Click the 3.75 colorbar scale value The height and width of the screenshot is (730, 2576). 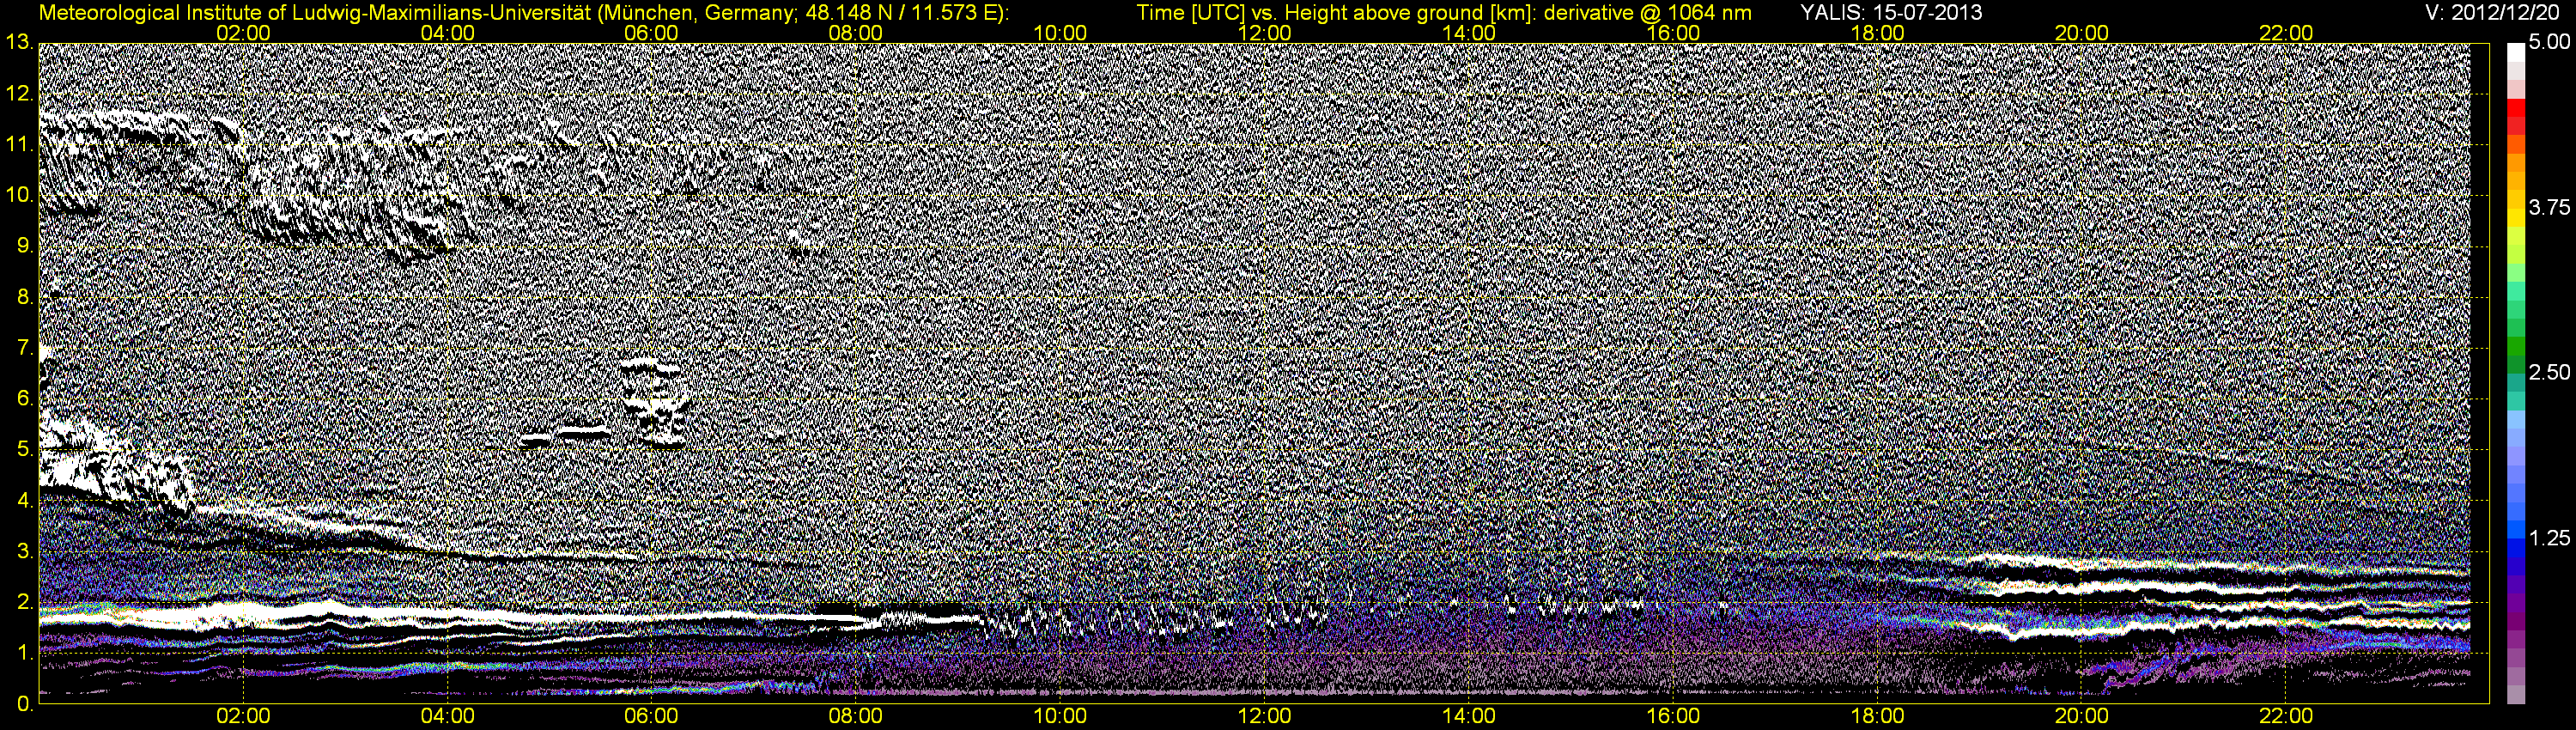pyautogui.click(x=2549, y=208)
